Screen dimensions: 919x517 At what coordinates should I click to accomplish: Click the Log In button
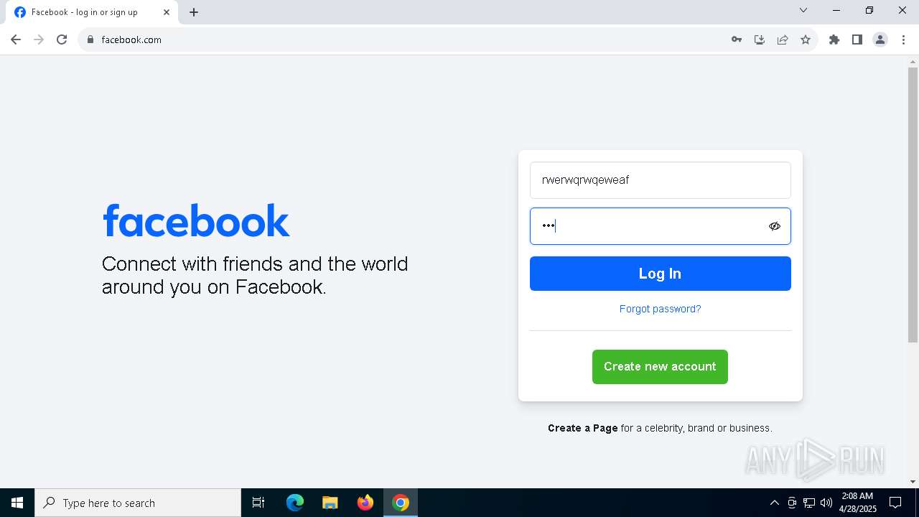660,274
